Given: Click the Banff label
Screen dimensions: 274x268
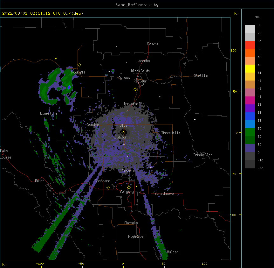Looking at the screenshot, I should [39, 180].
